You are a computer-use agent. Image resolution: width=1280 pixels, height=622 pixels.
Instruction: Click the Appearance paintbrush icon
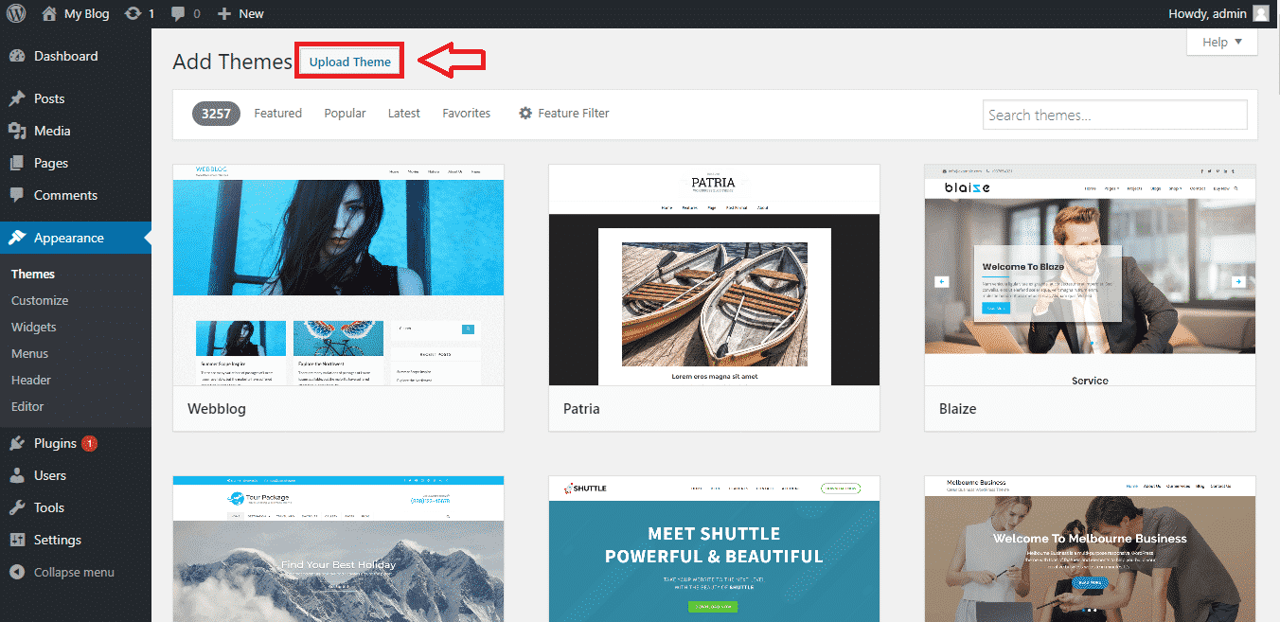[17, 238]
